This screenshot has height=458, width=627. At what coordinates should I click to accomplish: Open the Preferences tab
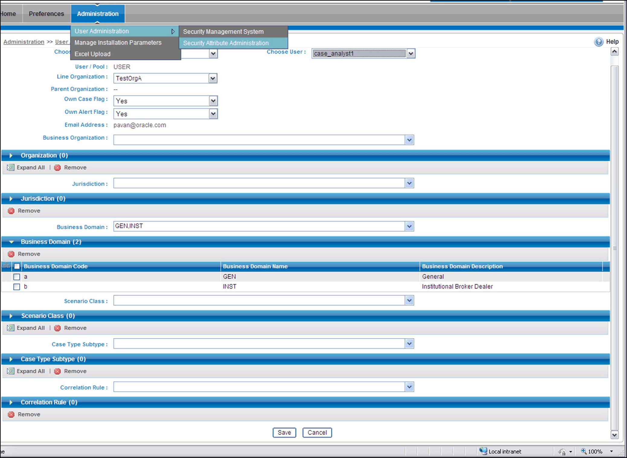[x=46, y=14]
